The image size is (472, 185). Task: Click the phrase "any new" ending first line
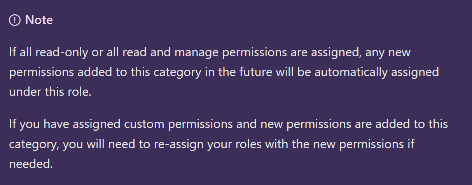pos(388,52)
